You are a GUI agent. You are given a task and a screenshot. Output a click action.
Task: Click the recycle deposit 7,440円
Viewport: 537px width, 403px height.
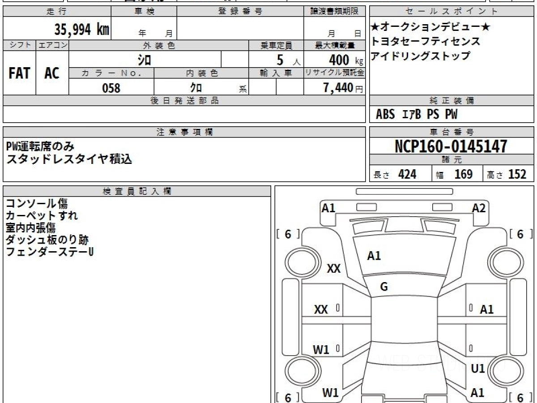pyautogui.click(x=343, y=88)
